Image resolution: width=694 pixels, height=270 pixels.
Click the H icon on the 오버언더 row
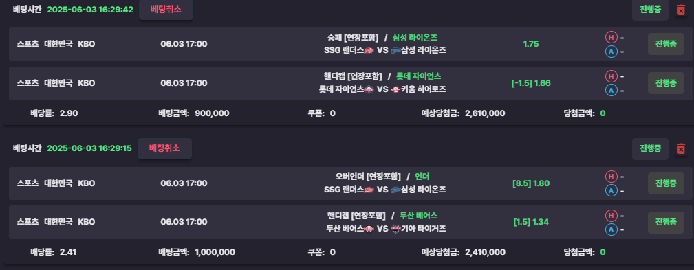tap(611, 177)
